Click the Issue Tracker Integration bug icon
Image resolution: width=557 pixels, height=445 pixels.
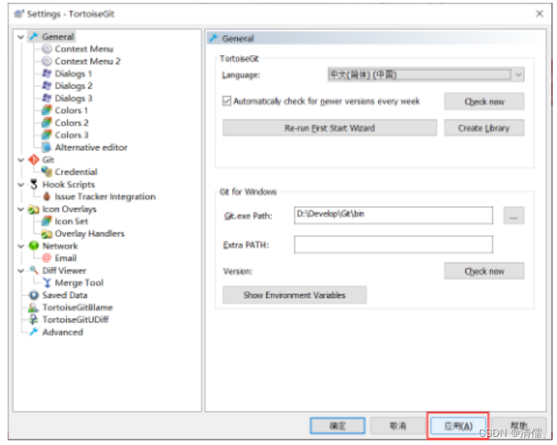(47, 197)
